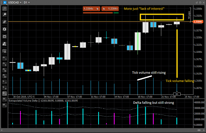Click the 1.3250 price axis label

pyautogui.click(x=198, y=38)
